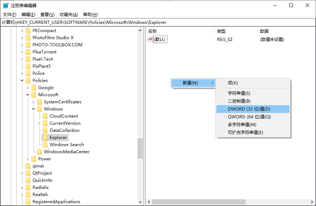Viewport: 316px width, 206px height.
Task: Select 字符串值(S) in the new submenu
Action: click(x=239, y=93)
